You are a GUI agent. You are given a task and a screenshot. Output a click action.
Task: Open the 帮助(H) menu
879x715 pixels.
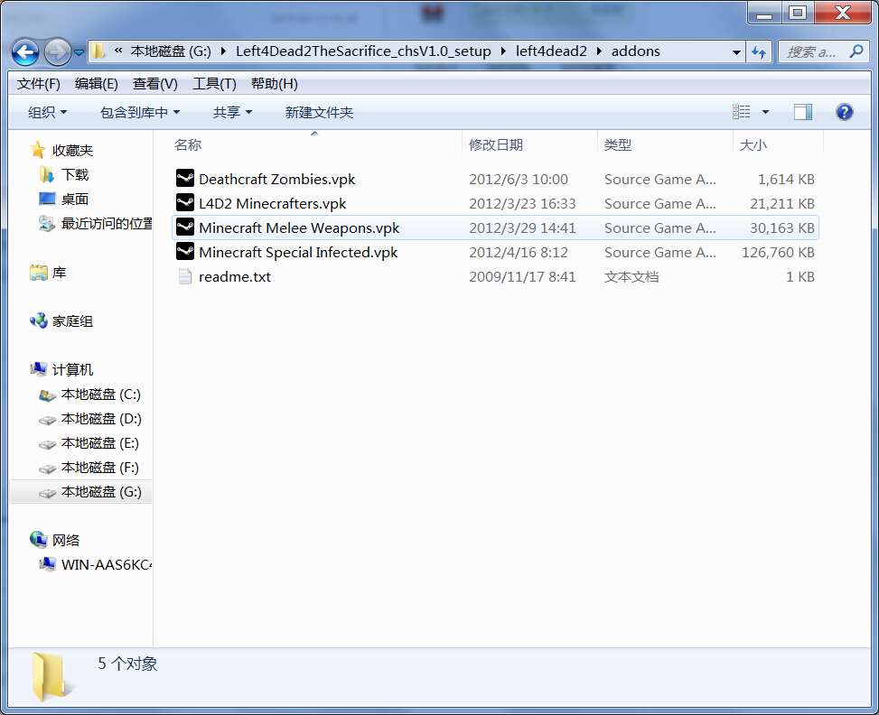[274, 84]
